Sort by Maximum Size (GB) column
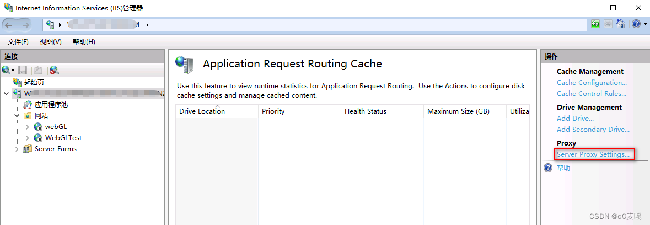Screen dimensions: 650x225 click(465, 111)
